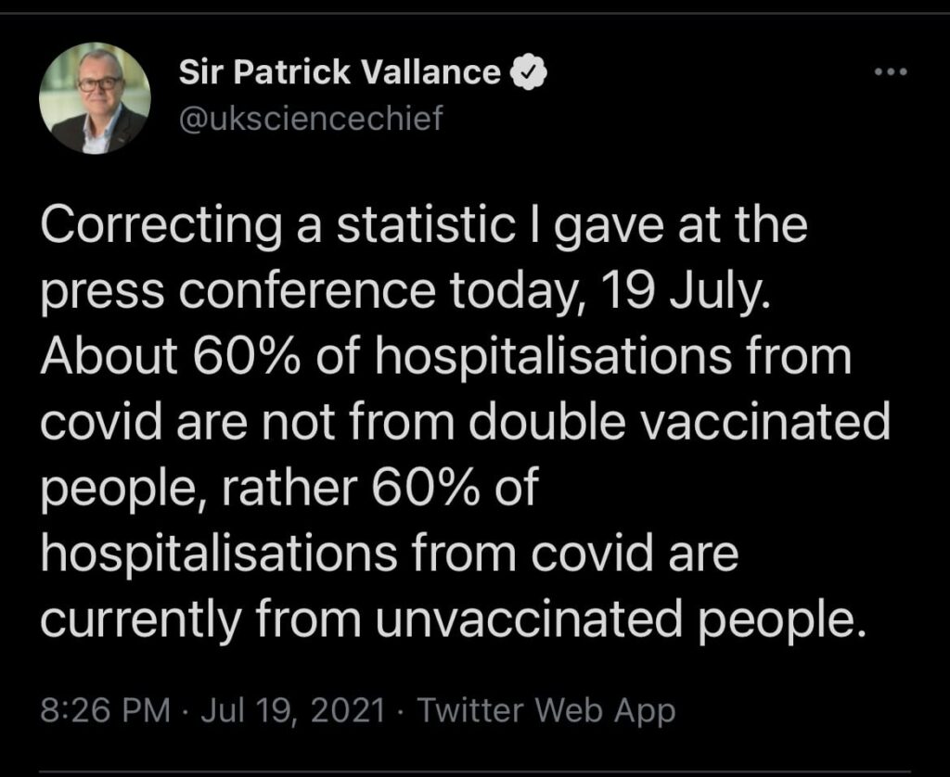Click the 'covid are not from' text

pyautogui.click(x=247, y=422)
